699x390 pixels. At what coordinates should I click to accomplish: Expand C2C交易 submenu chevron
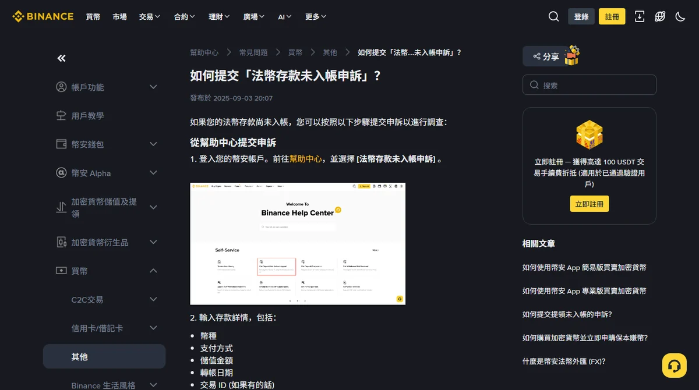153,299
